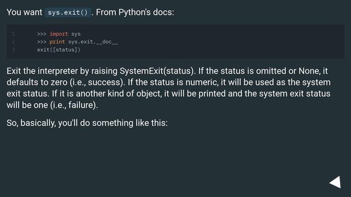Click the So, basically sentence

pyautogui.click(x=87, y=123)
